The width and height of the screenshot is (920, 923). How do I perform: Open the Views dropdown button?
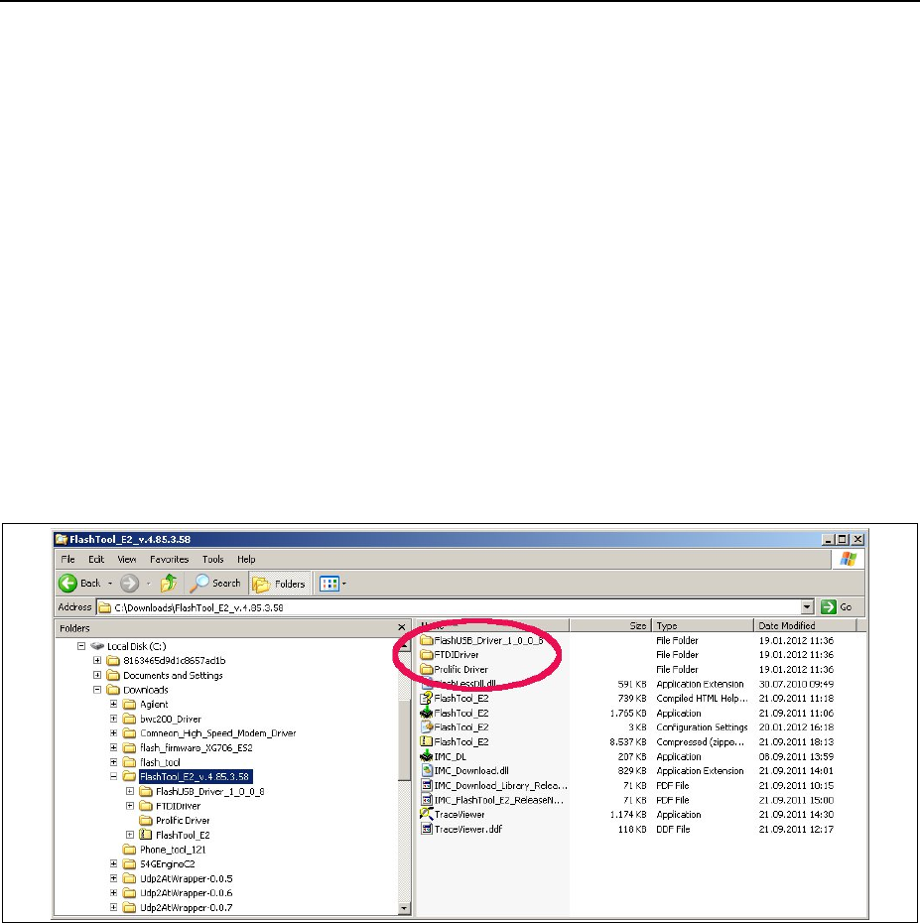[x=332, y=584]
